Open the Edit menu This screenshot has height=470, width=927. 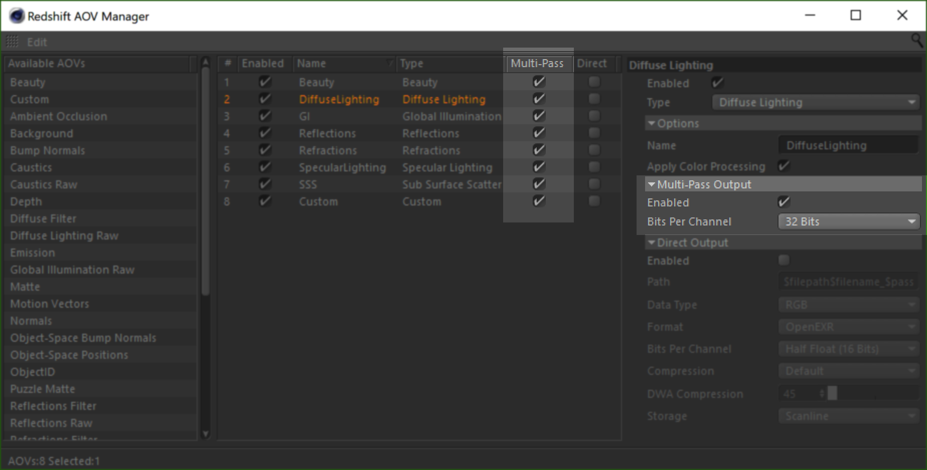(x=37, y=42)
